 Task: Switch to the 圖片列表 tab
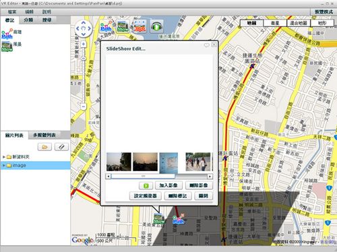click(14, 135)
